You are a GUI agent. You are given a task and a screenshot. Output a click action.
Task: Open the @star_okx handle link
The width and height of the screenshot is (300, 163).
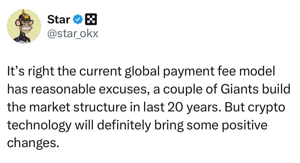[x=73, y=34]
